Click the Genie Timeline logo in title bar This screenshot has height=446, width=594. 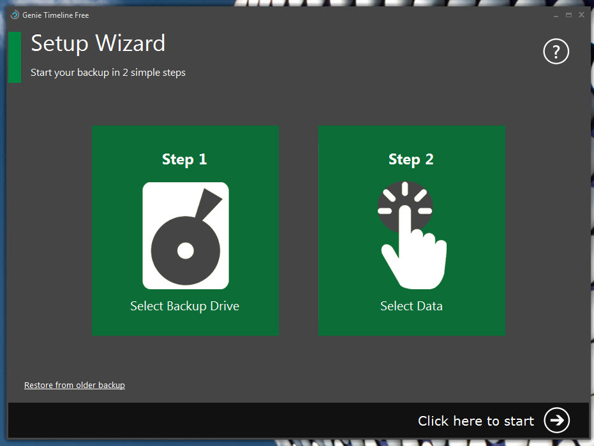coord(15,15)
